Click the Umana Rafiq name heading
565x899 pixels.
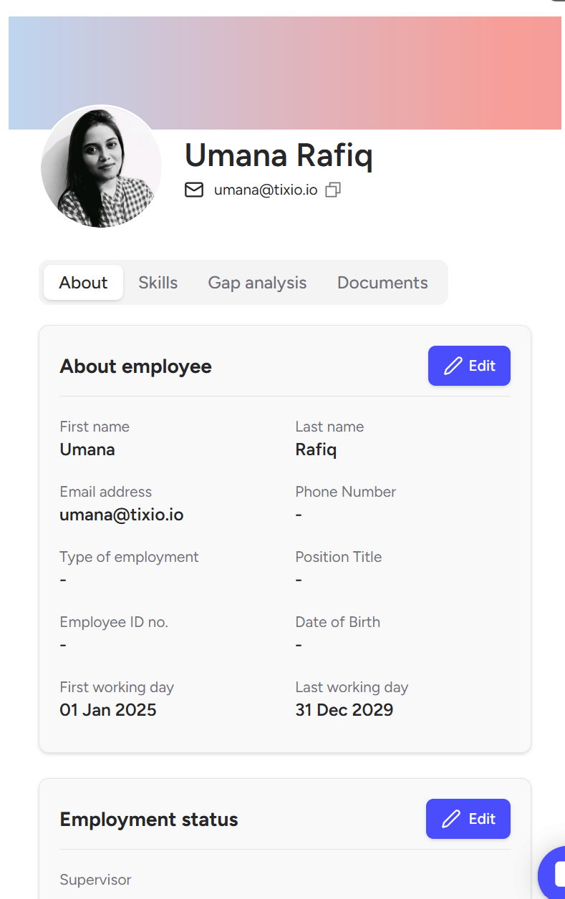(x=279, y=155)
